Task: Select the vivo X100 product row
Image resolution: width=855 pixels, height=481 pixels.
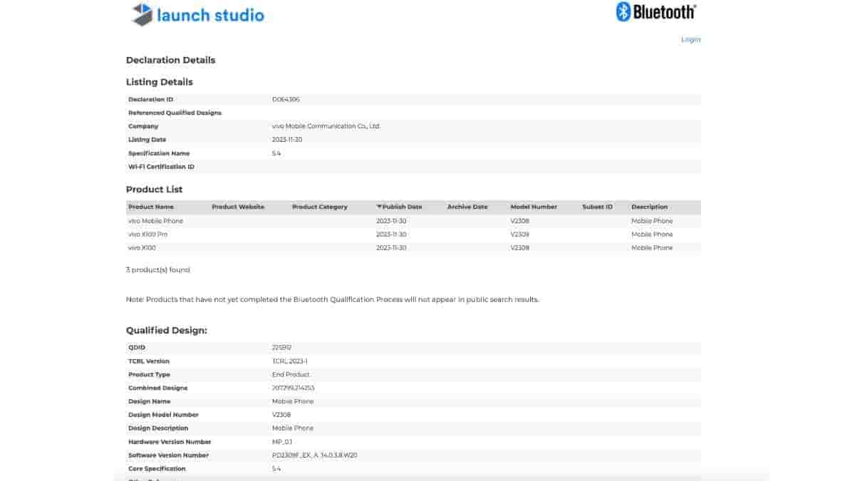Action: (x=142, y=248)
